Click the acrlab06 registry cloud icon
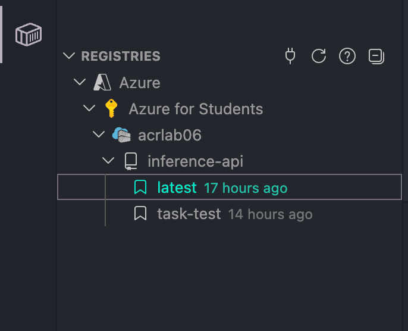This screenshot has height=331, width=408. click(x=121, y=135)
